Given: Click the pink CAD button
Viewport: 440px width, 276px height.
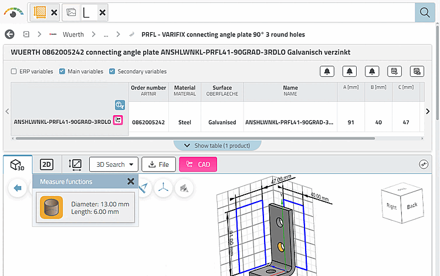Looking at the screenshot, I should [198, 164].
